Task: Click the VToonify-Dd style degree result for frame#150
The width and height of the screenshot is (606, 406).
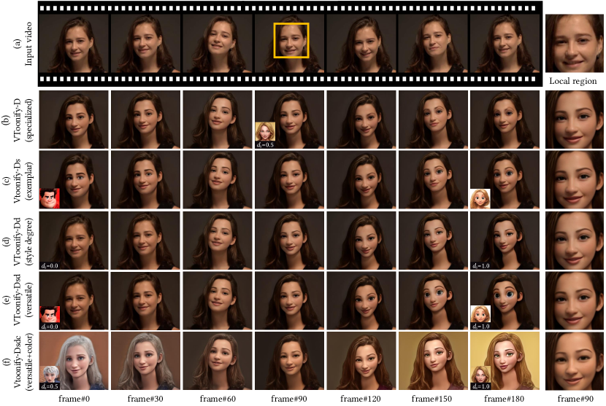Action: click(432, 240)
